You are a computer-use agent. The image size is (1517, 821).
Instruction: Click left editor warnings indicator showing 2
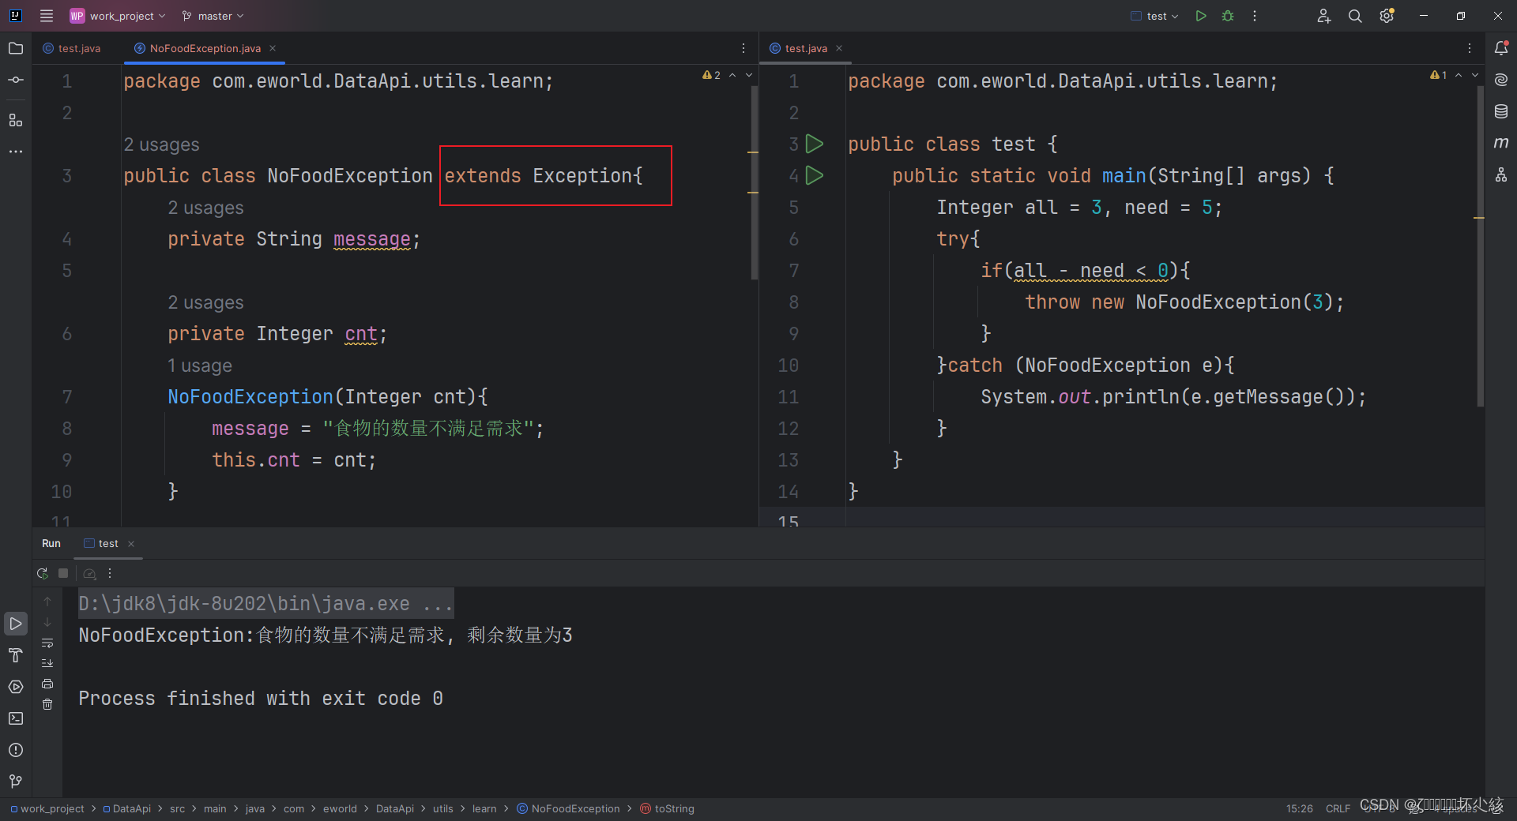click(711, 75)
